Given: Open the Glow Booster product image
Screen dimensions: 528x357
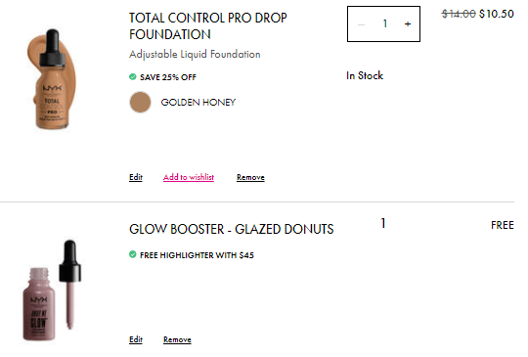Looking at the screenshot, I should [x=52, y=290].
